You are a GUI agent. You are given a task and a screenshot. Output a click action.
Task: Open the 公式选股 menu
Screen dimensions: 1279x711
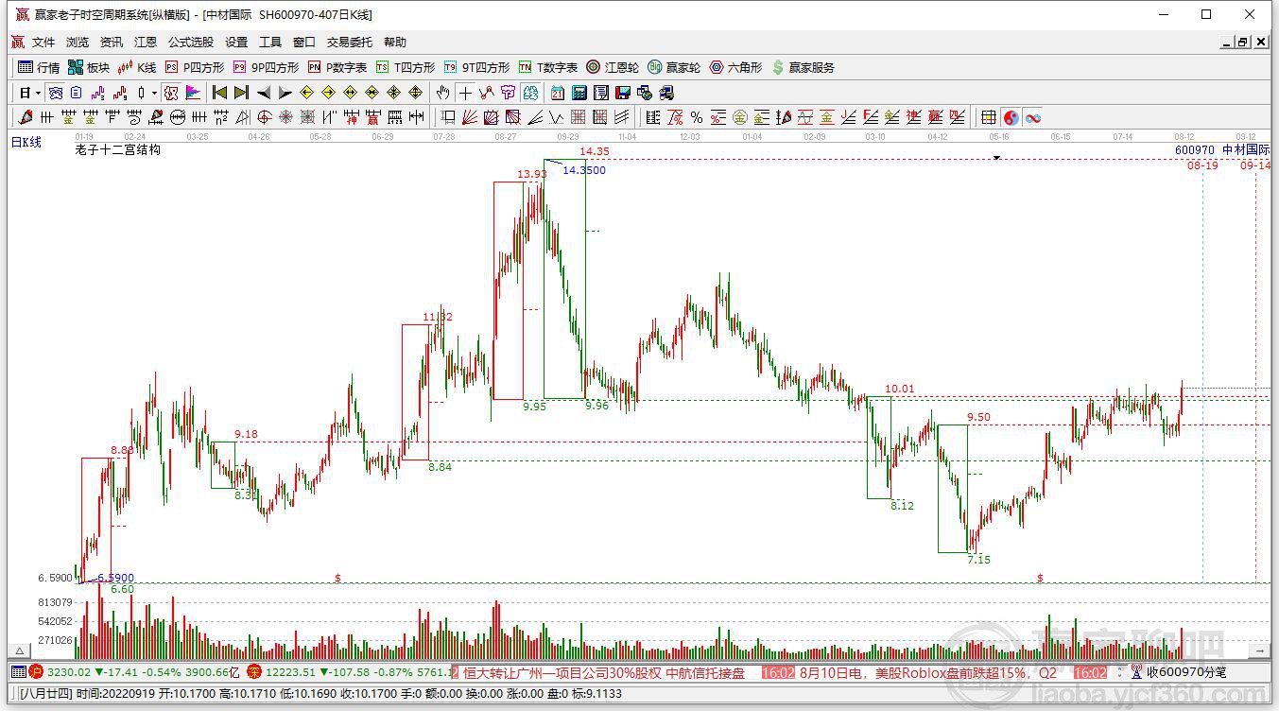point(191,43)
